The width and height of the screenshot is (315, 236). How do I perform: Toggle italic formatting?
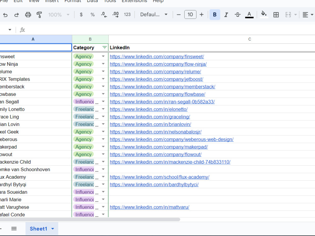pos(226,14)
